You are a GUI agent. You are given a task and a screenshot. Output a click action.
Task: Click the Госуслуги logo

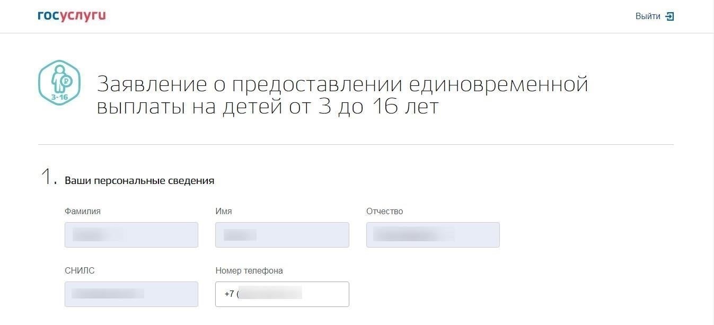[x=72, y=16]
